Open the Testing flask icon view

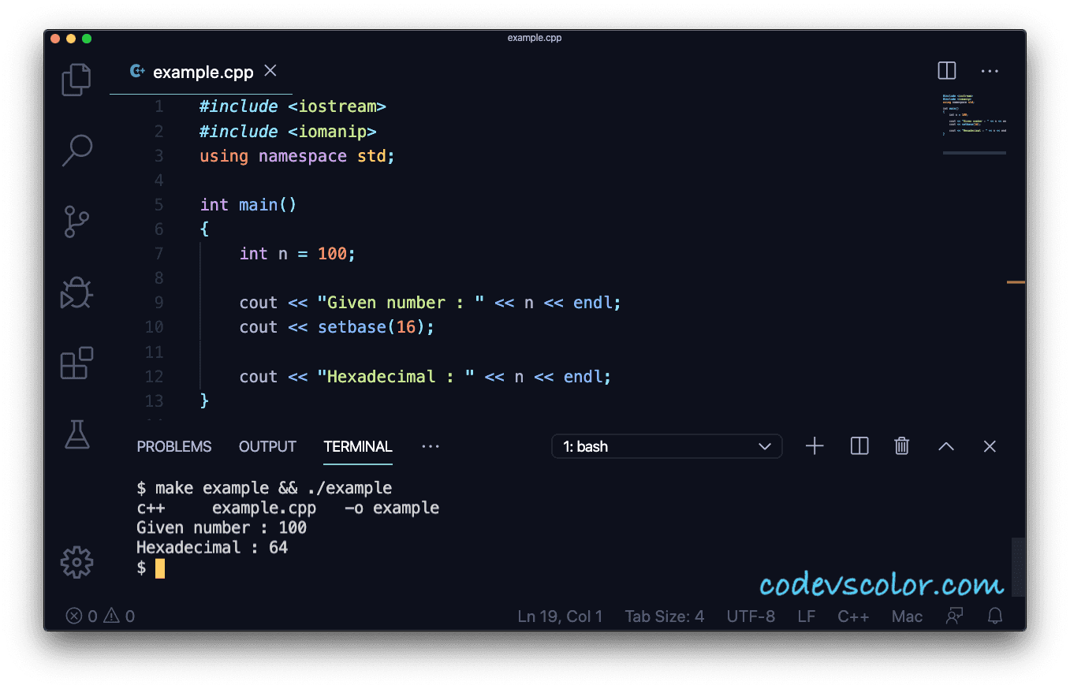click(x=76, y=434)
